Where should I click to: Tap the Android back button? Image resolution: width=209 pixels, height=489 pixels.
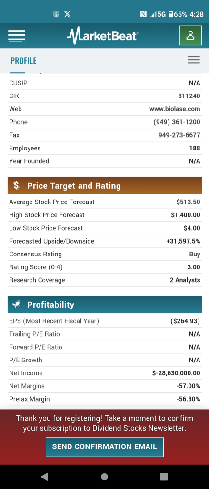44,476
